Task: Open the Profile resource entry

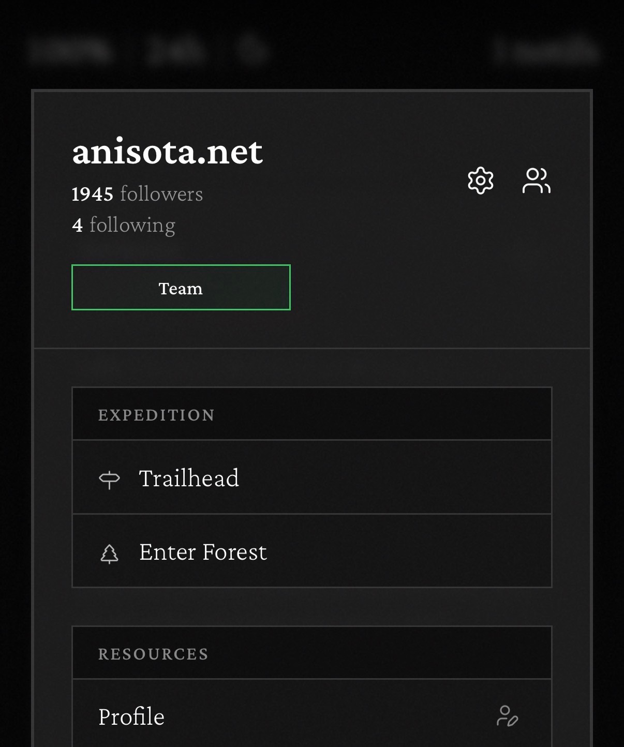Action: [x=131, y=717]
